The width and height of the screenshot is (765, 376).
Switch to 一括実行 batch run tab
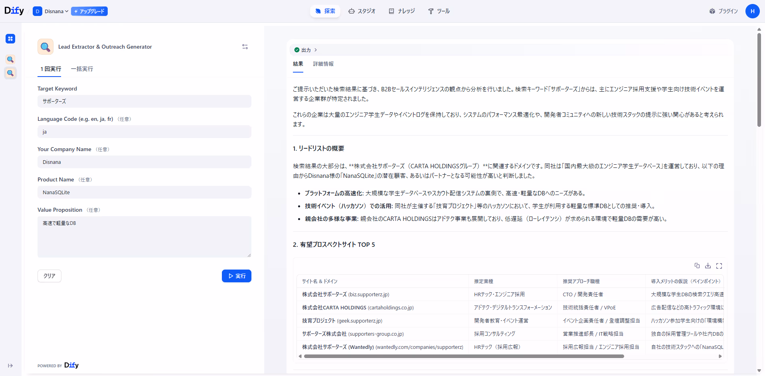82,69
